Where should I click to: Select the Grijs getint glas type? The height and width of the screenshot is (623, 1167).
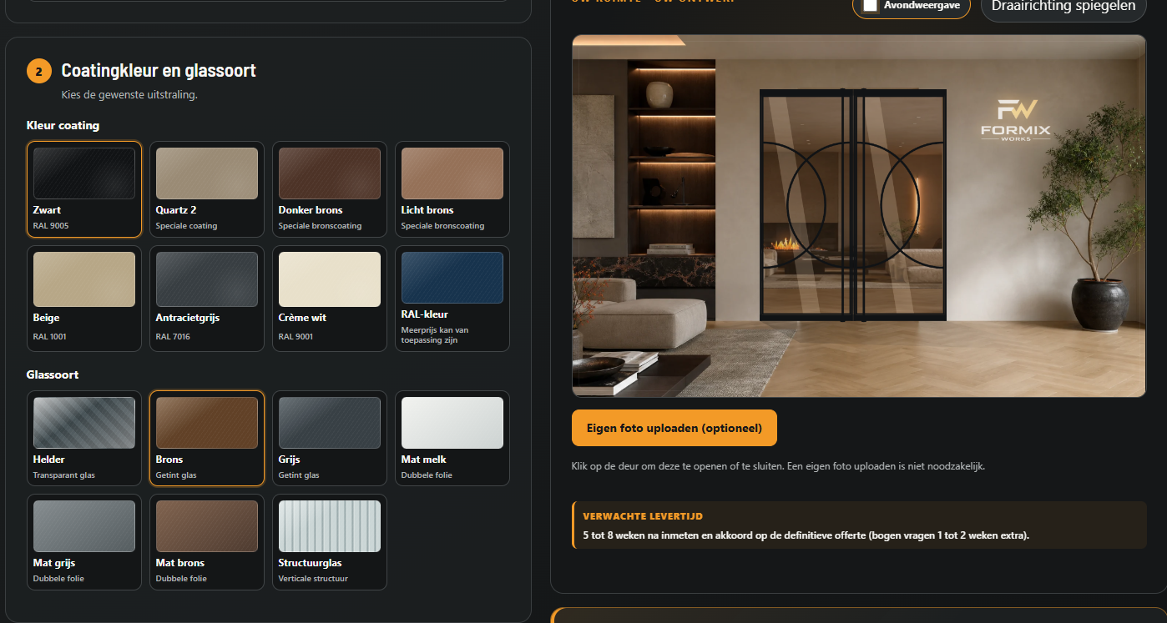330,438
